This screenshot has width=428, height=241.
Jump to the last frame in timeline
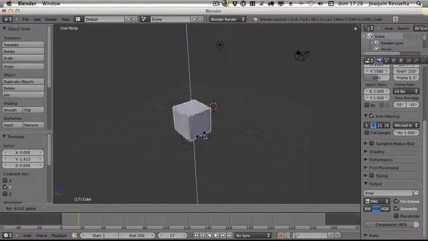coord(229,235)
